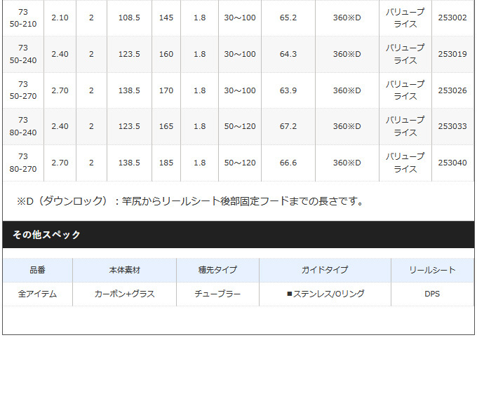Viewport: 477px width, 415px height.
Task: Select the 穂先タイプ column header
Action: coord(217,270)
